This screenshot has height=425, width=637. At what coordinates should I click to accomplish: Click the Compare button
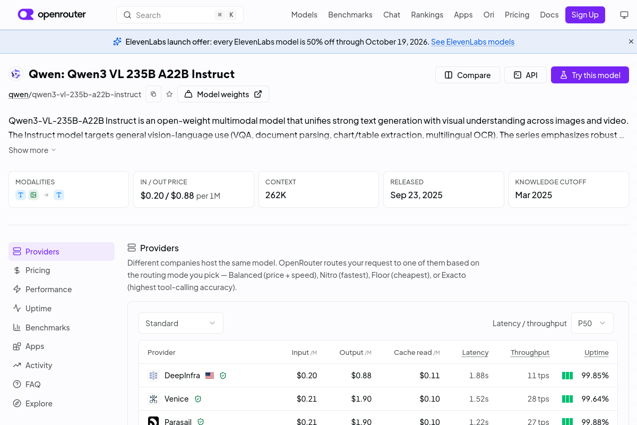point(467,75)
